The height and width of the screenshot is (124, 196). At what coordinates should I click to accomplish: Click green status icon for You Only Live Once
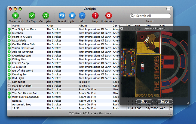point(9,29)
